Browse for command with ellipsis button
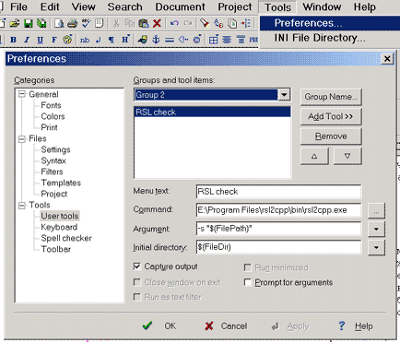Viewport: 400px width, 343px height. click(x=376, y=211)
